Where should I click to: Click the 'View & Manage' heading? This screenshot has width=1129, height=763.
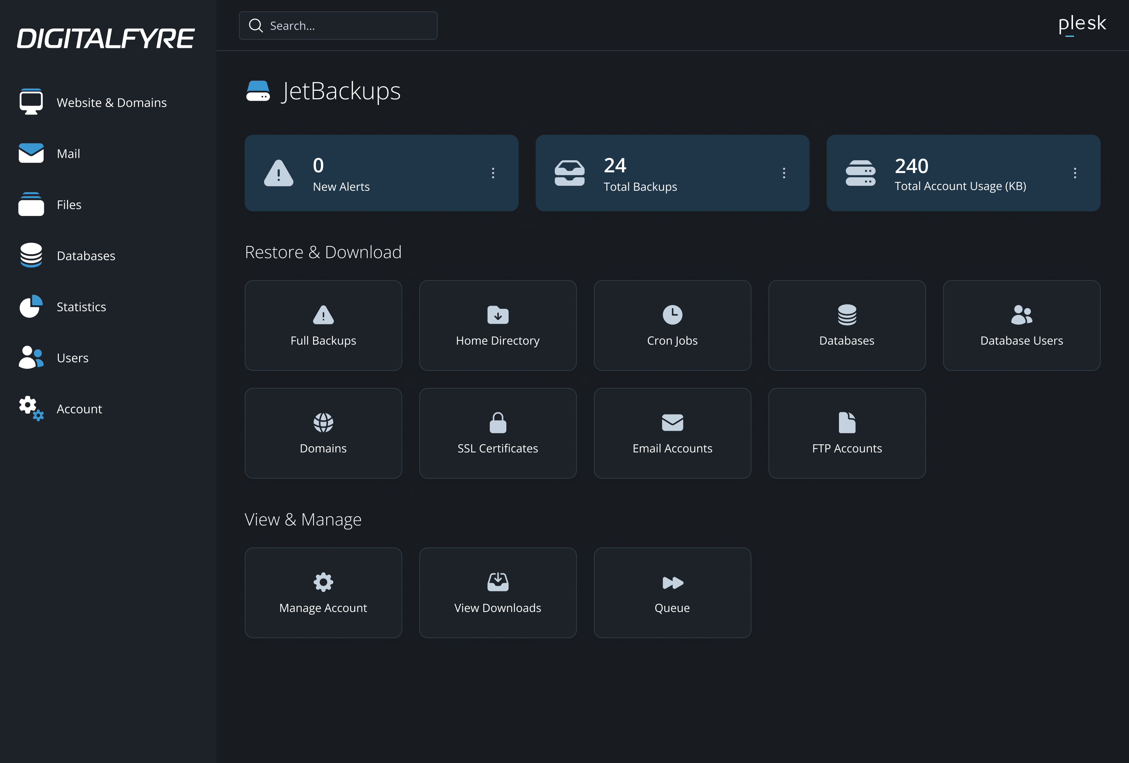(303, 520)
